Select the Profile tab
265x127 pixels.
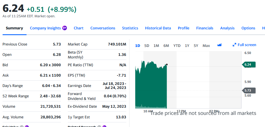pyautogui.click(x=184, y=28)
